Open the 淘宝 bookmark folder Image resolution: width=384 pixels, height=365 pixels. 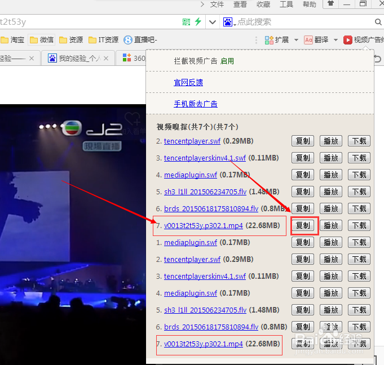click(x=12, y=39)
